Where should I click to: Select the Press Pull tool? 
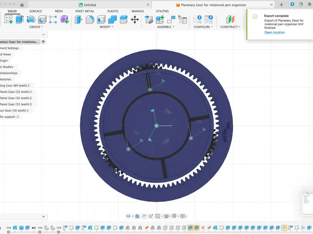[x=78, y=19]
